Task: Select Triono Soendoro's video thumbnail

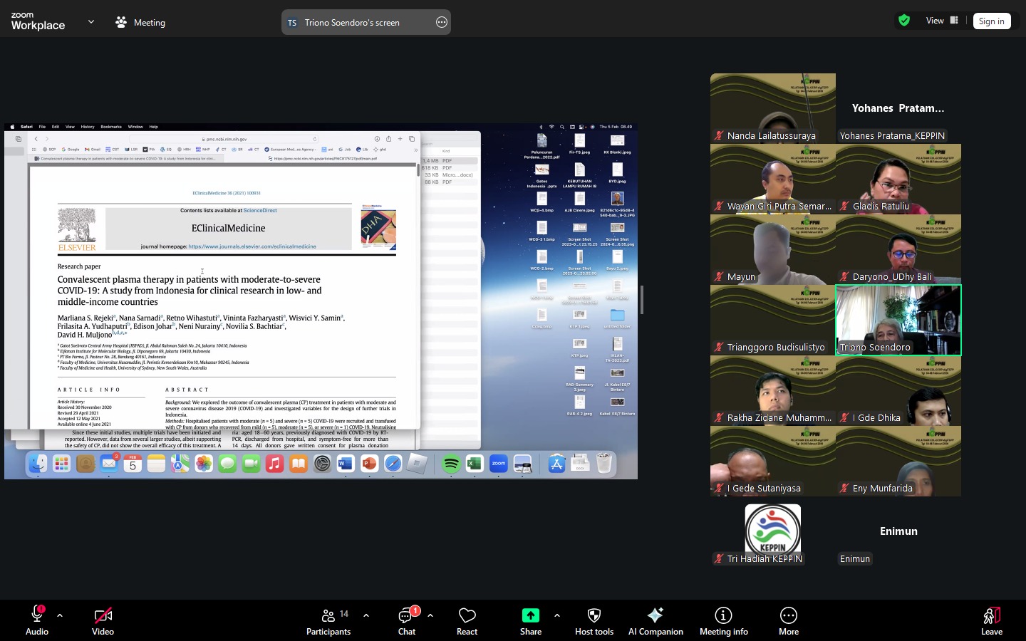Action: click(898, 320)
